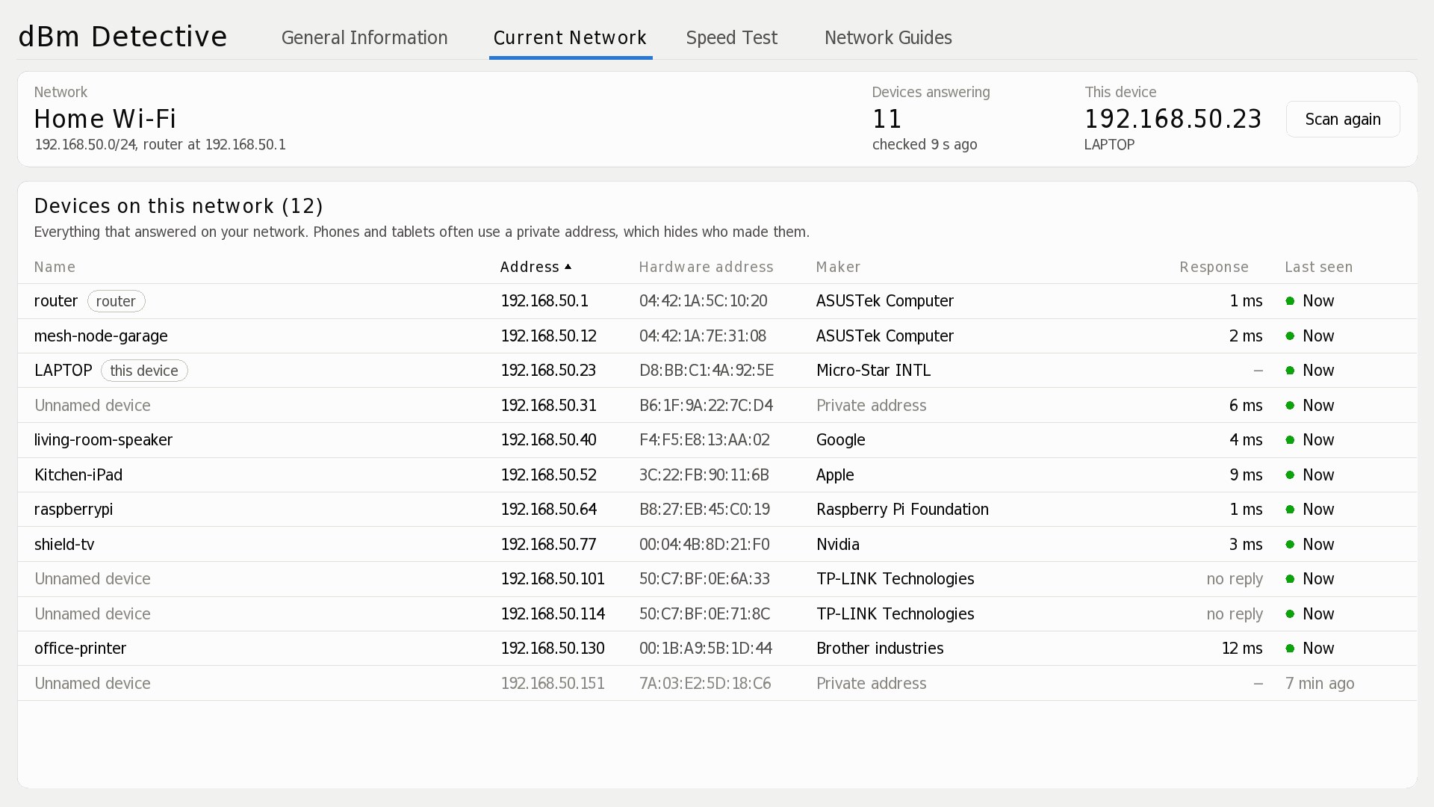Click the Devices answering count 11
Viewport: 1434px width, 807px height.
point(887,120)
